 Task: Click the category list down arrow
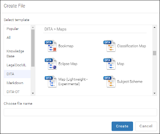pos(33,93)
